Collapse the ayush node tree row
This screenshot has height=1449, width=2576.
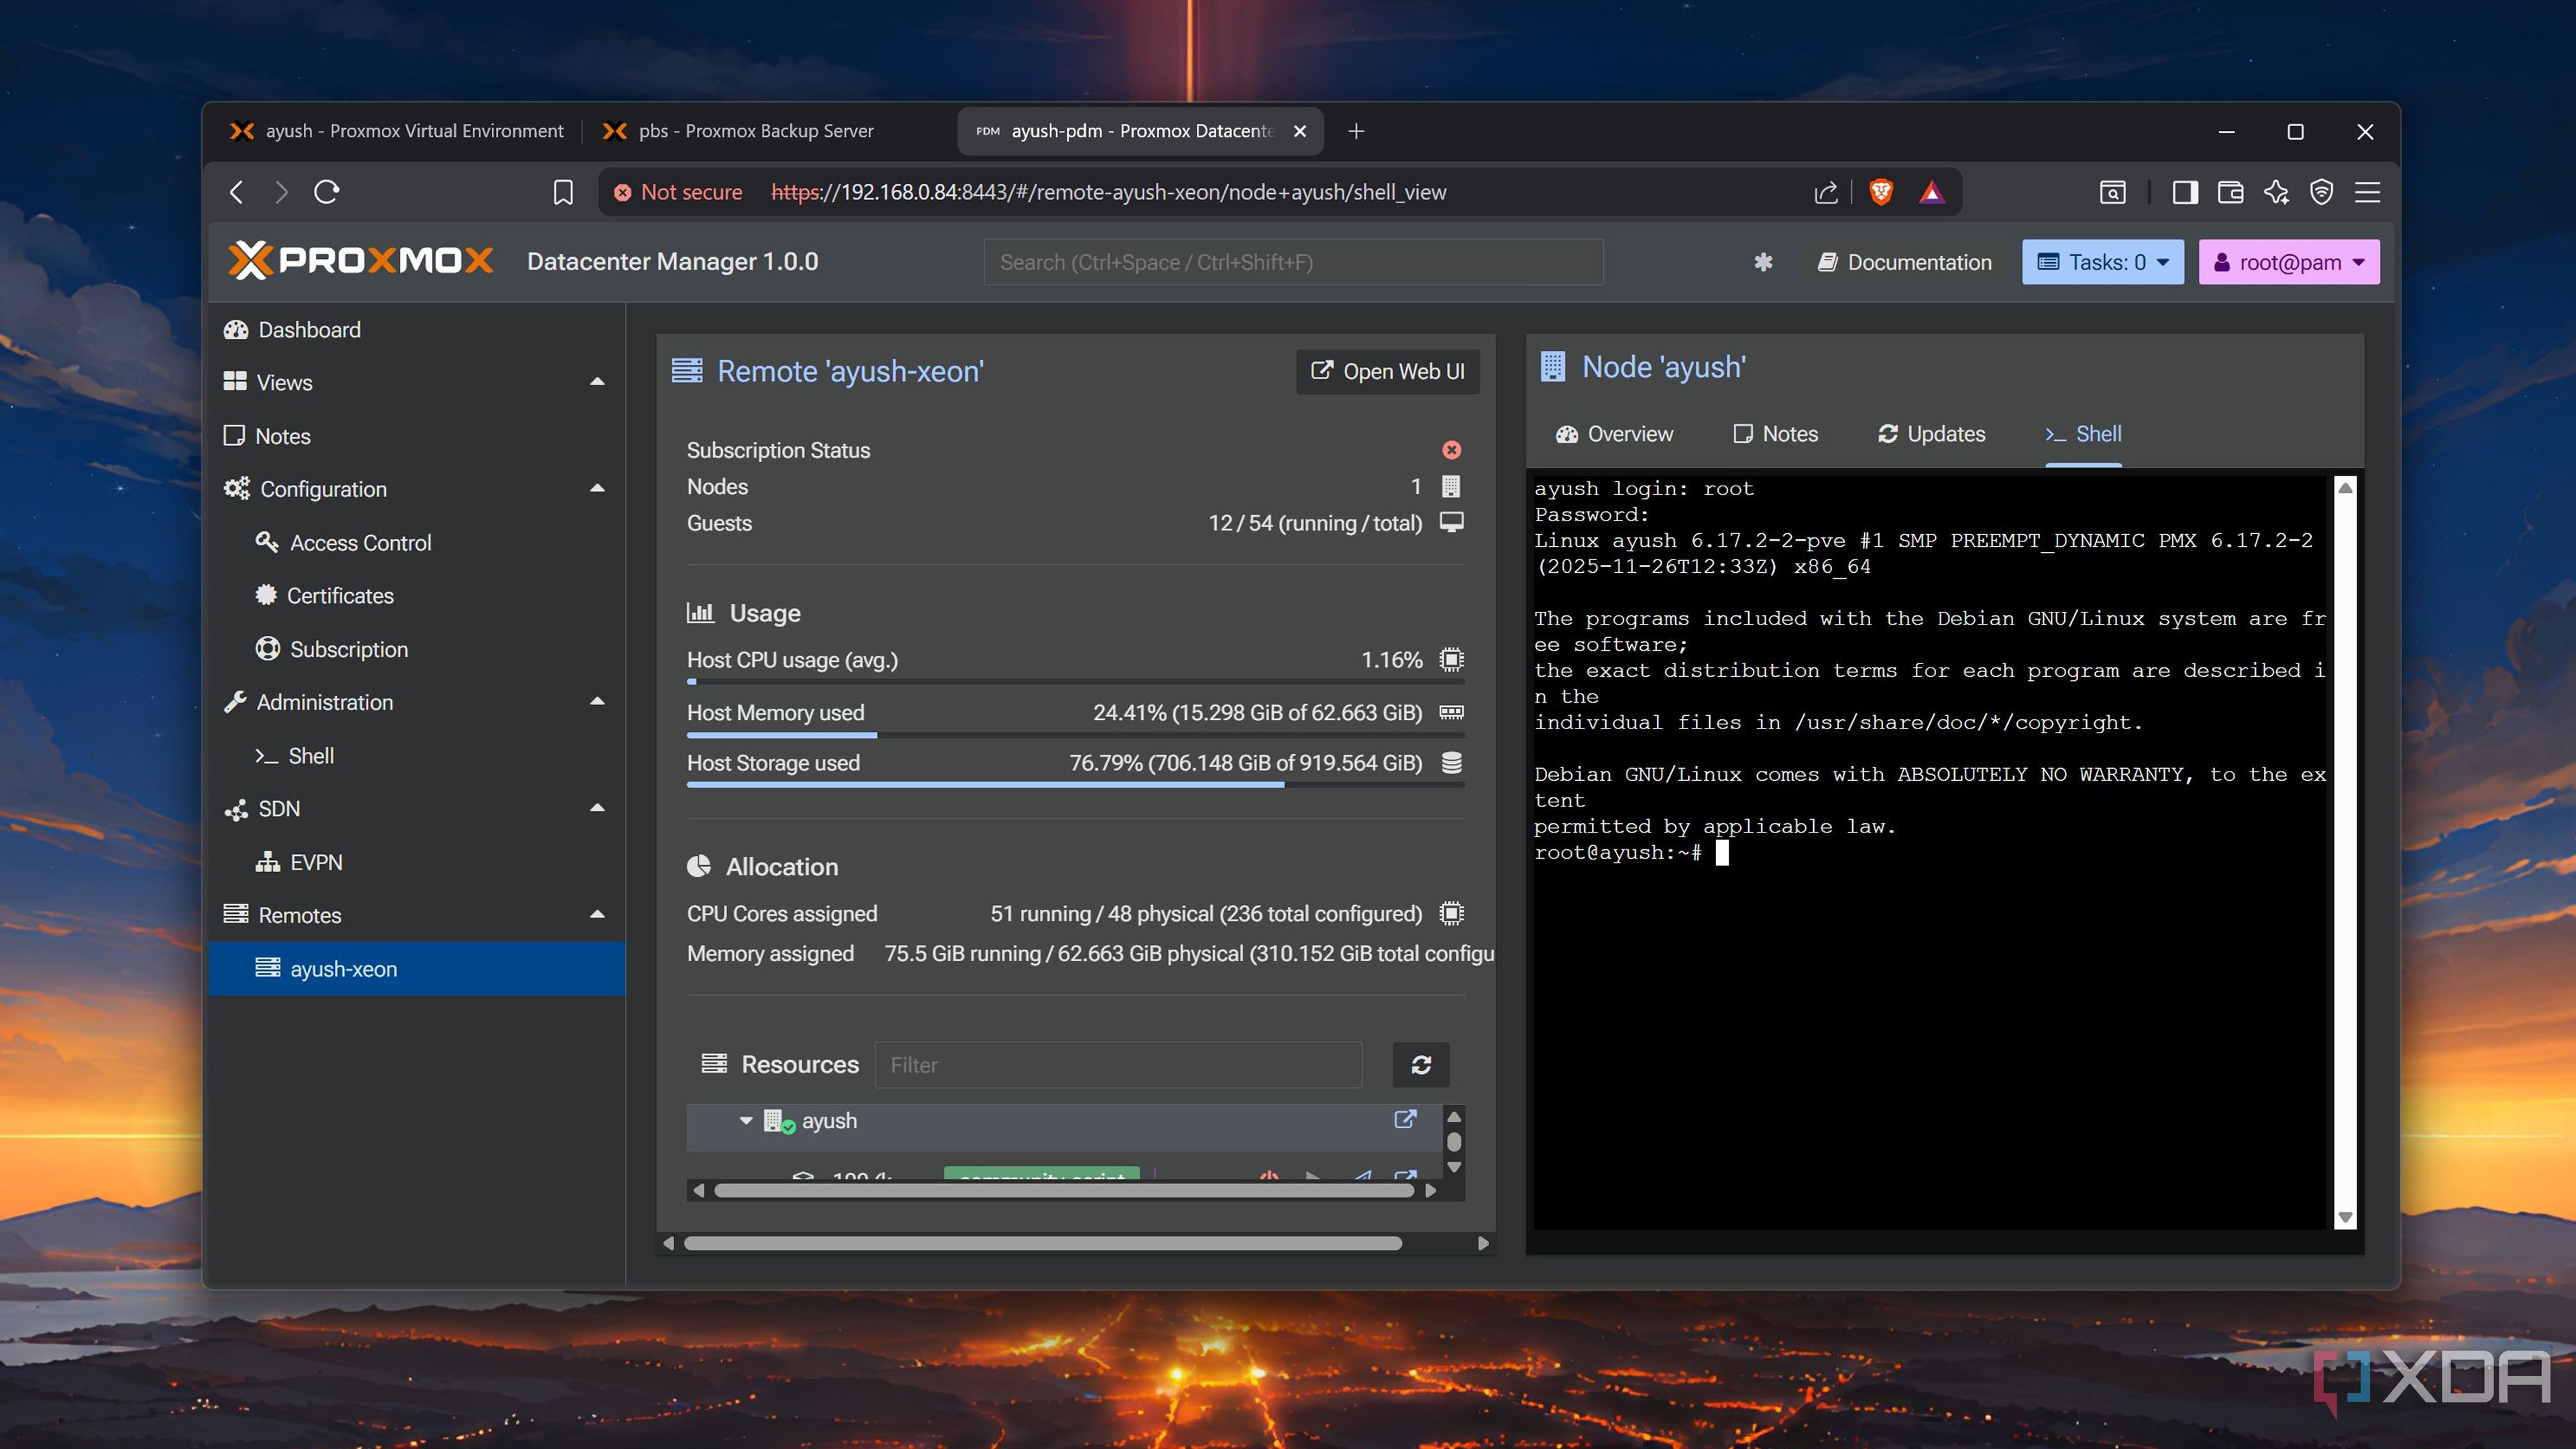pyautogui.click(x=746, y=1121)
